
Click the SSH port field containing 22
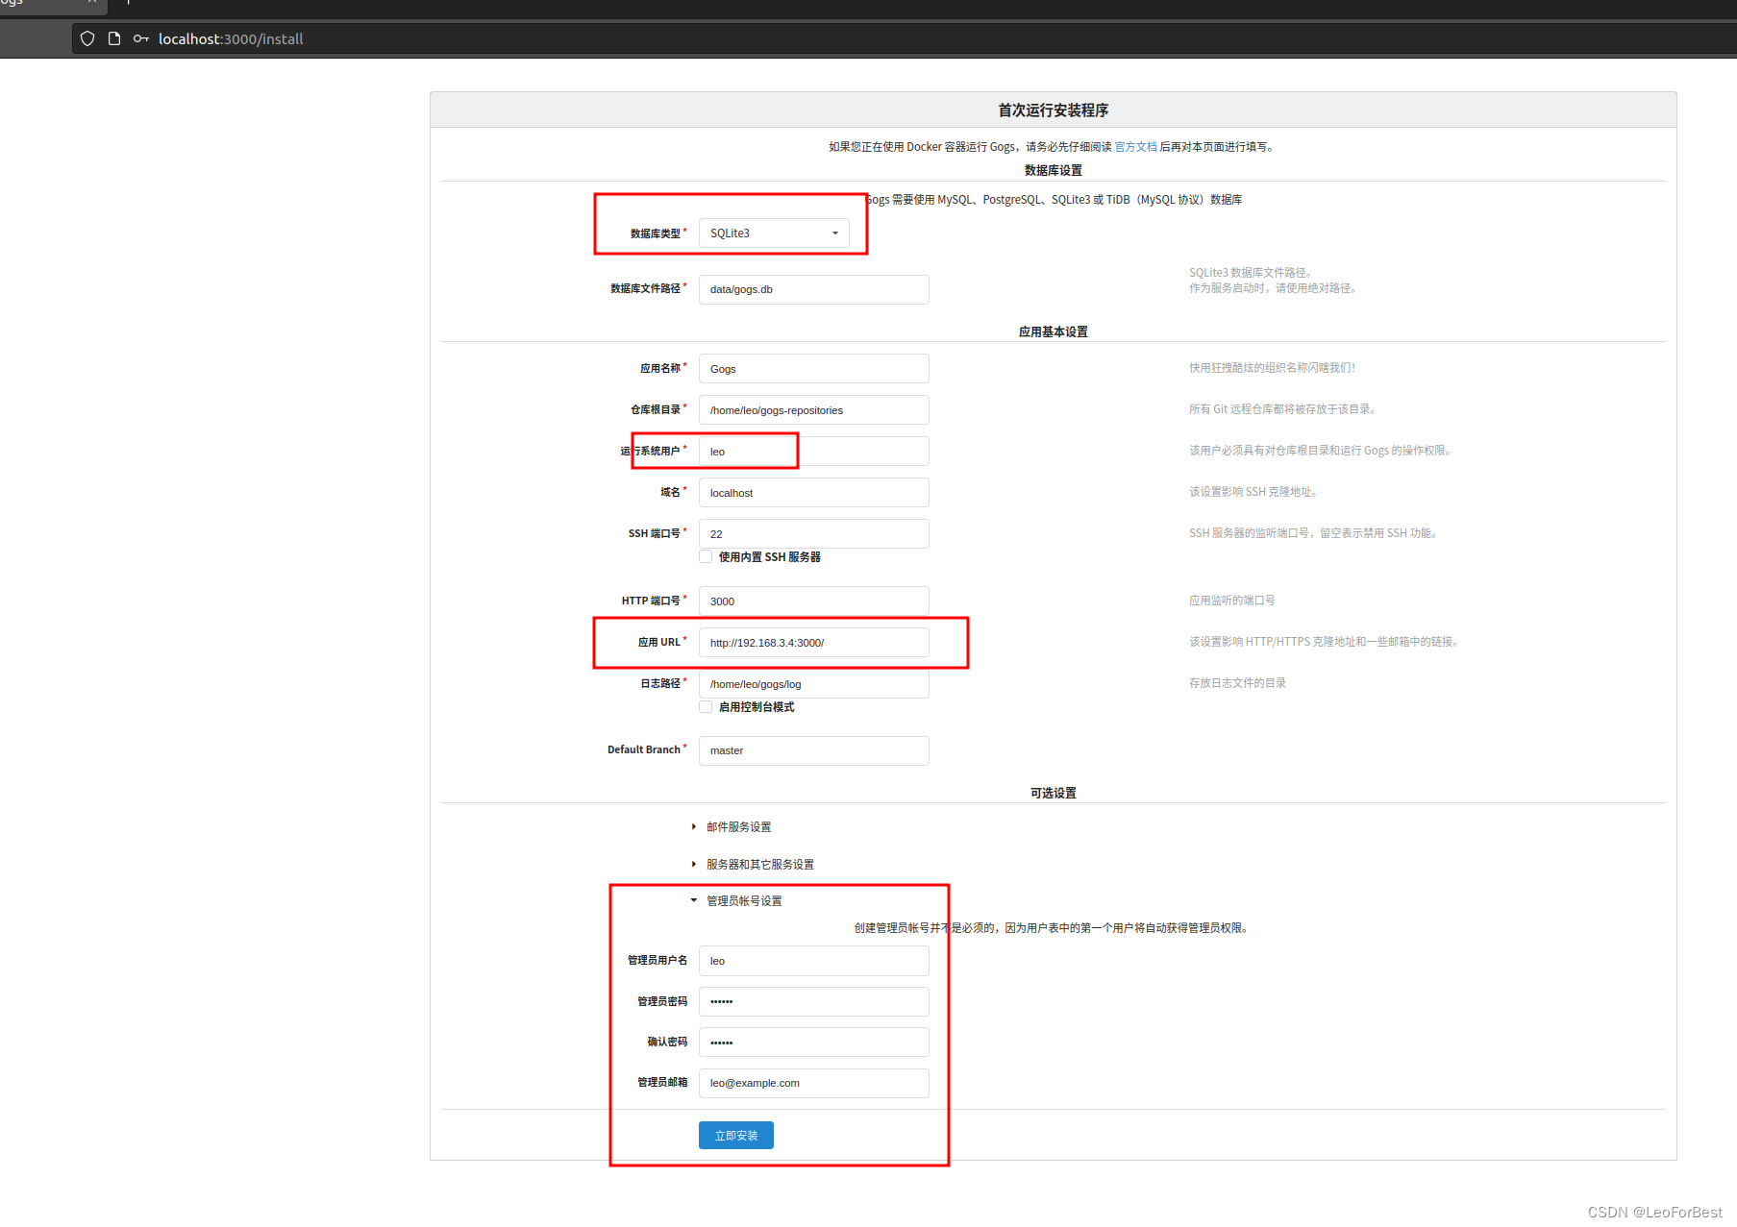click(x=813, y=534)
